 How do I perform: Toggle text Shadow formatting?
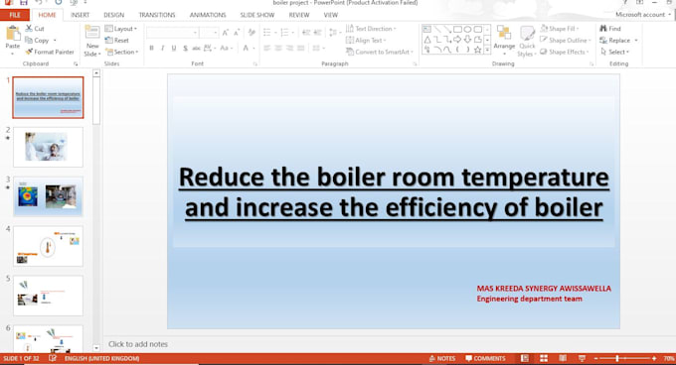click(185, 49)
